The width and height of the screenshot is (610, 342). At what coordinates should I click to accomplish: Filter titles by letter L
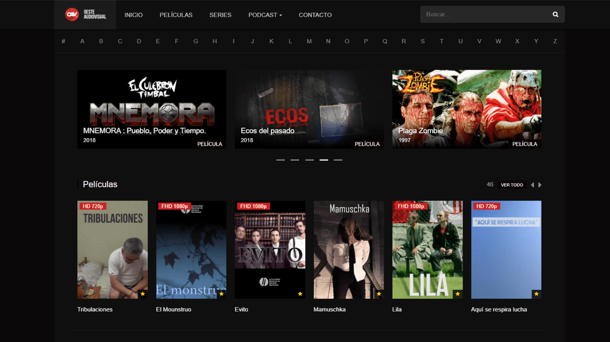[x=290, y=41]
